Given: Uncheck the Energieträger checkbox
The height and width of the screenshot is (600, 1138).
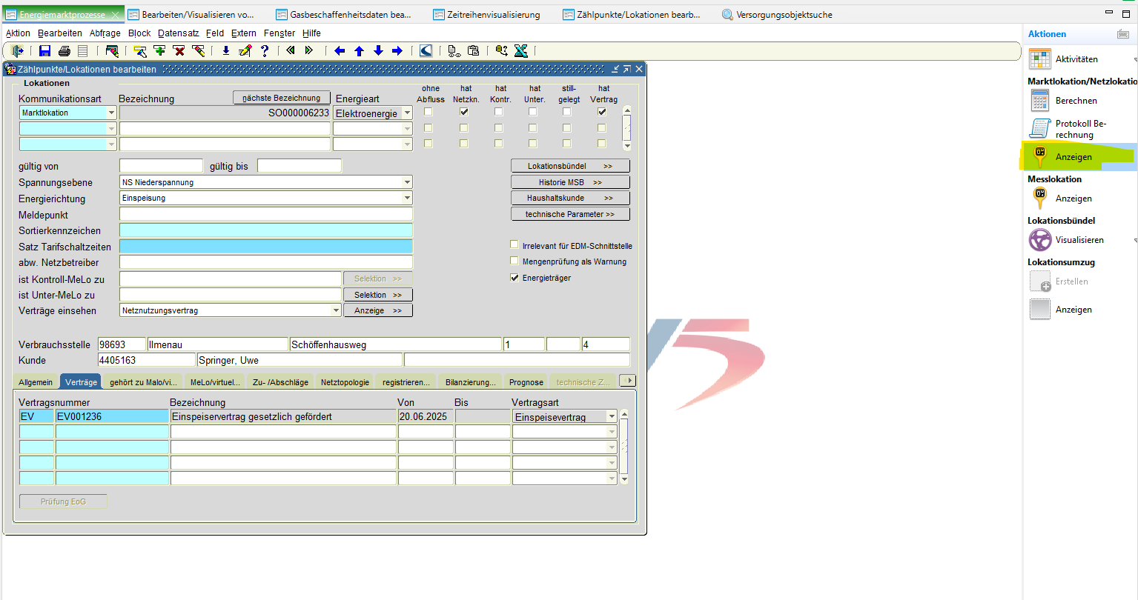Looking at the screenshot, I should pyautogui.click(x=515, y=278).
